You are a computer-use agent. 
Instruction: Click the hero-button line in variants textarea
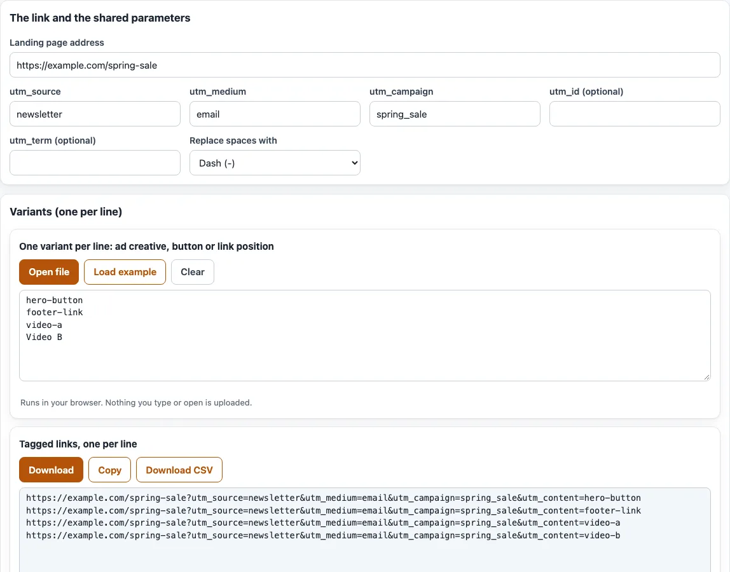tap(55, 300)
